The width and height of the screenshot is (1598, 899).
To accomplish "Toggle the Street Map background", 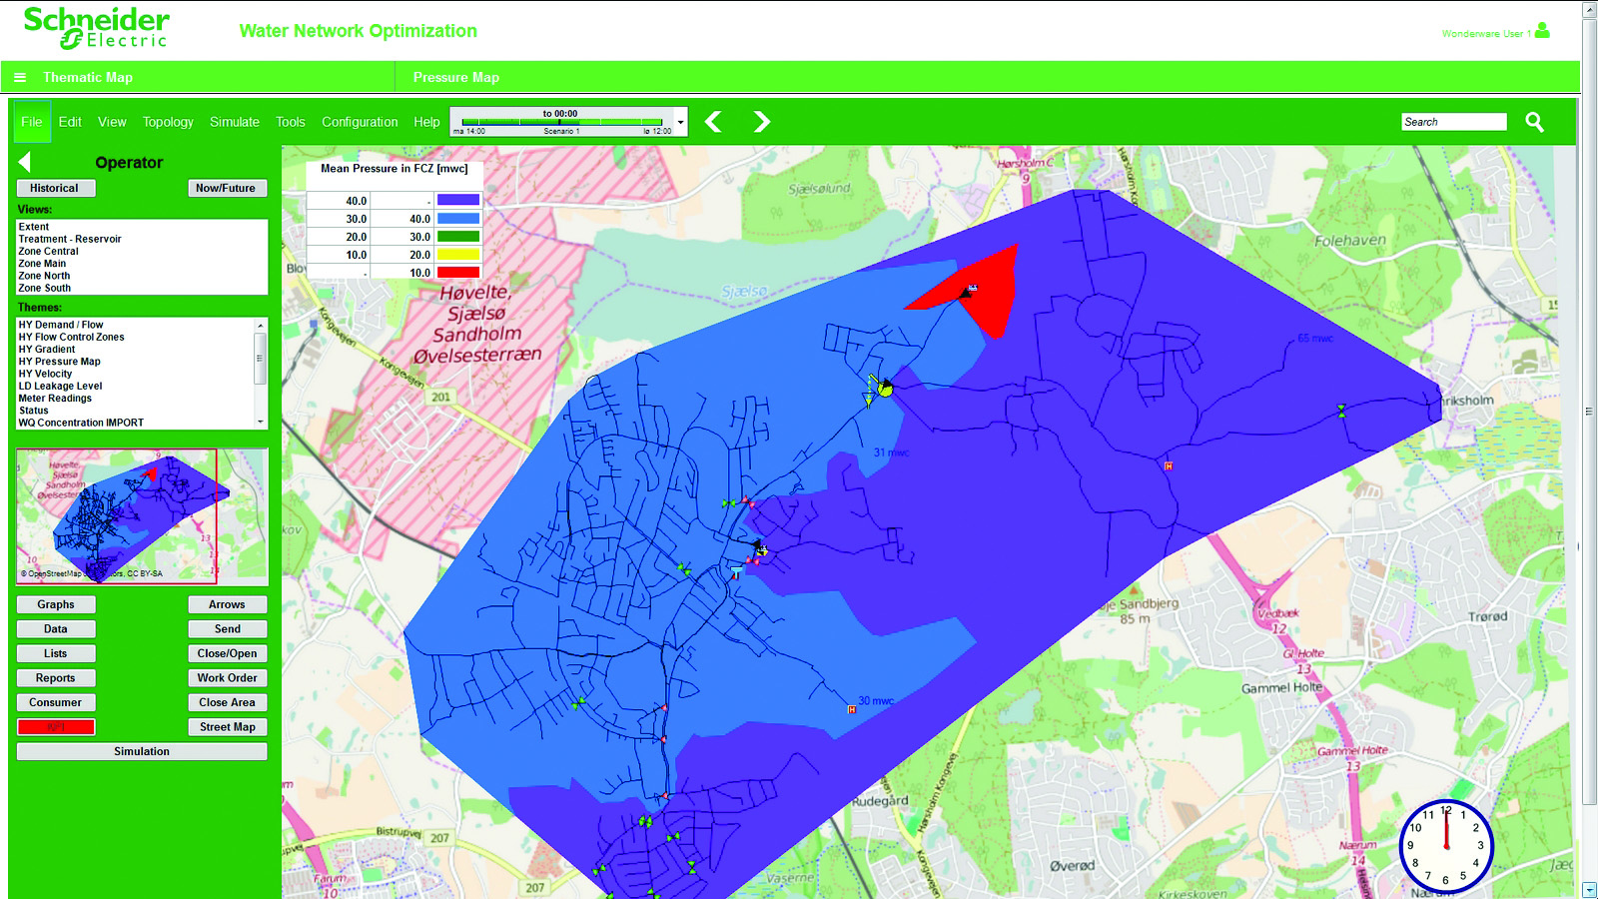I will [227, 727].
